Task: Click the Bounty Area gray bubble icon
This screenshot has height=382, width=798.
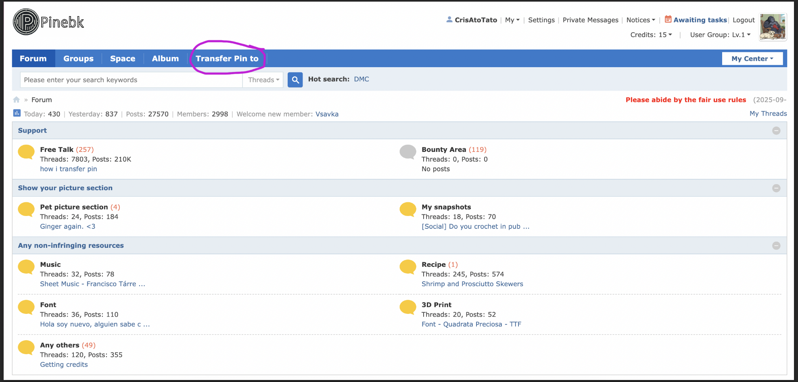Action: click(408, 152)
